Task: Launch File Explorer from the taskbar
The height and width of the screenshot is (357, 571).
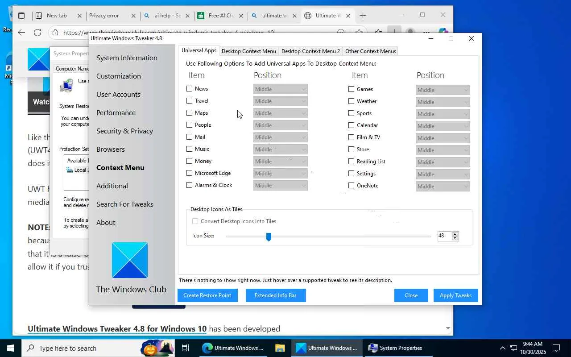Action: [x=280, y=348]
